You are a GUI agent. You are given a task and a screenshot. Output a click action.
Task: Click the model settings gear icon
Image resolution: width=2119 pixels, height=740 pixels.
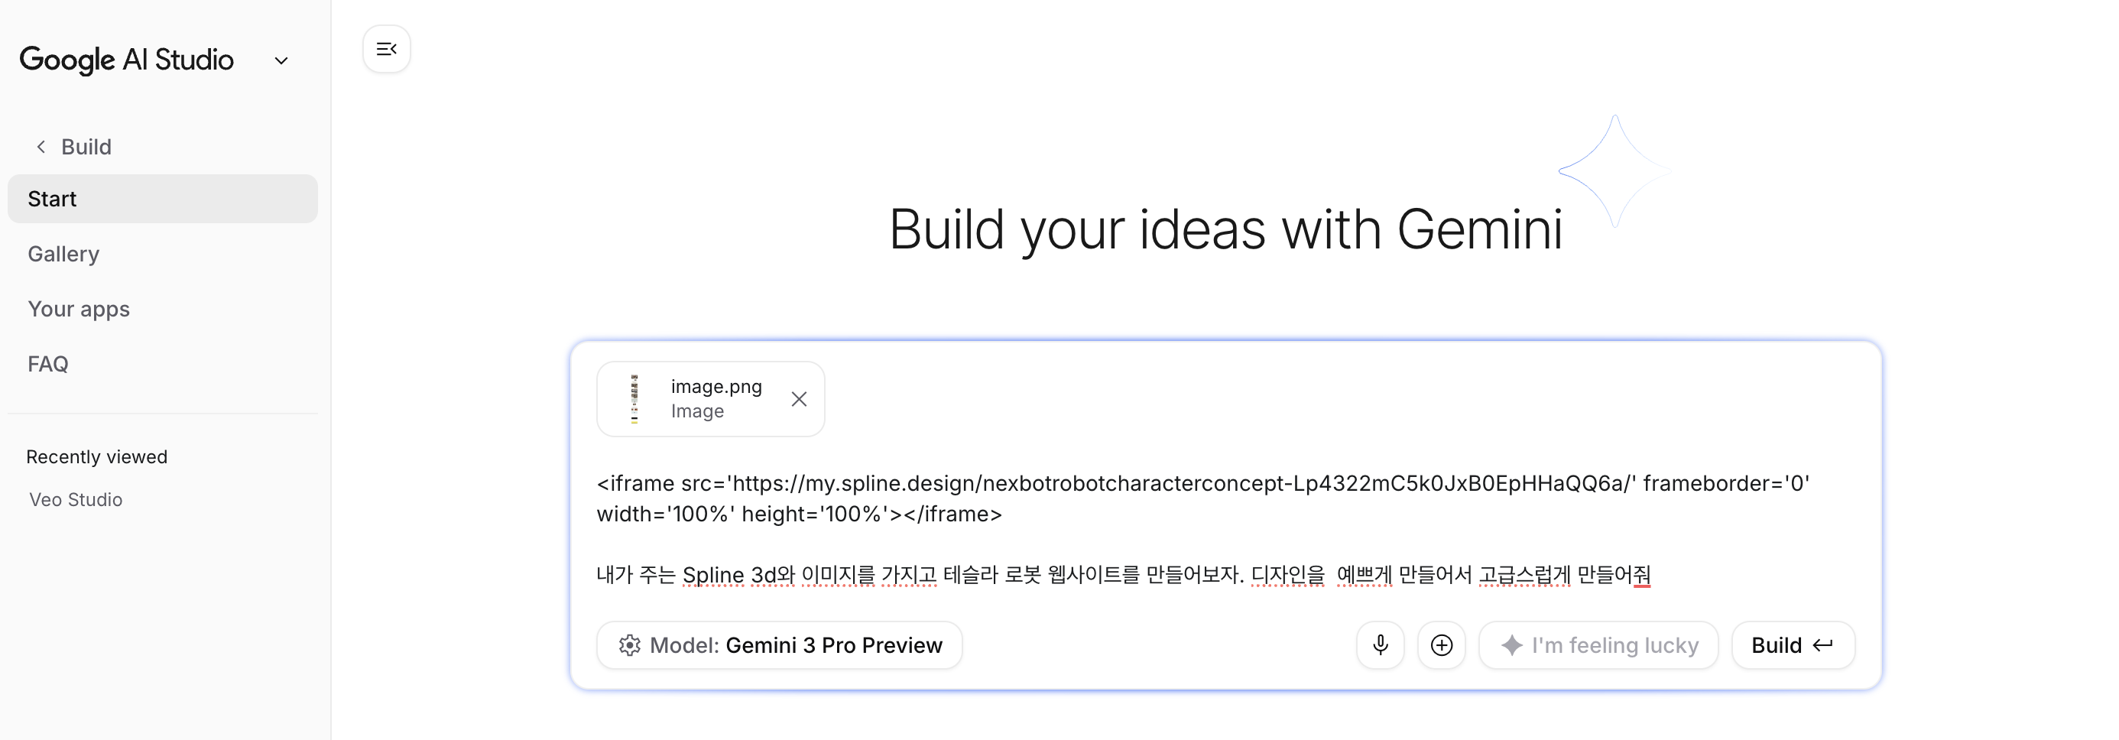[x=629, y=644]
